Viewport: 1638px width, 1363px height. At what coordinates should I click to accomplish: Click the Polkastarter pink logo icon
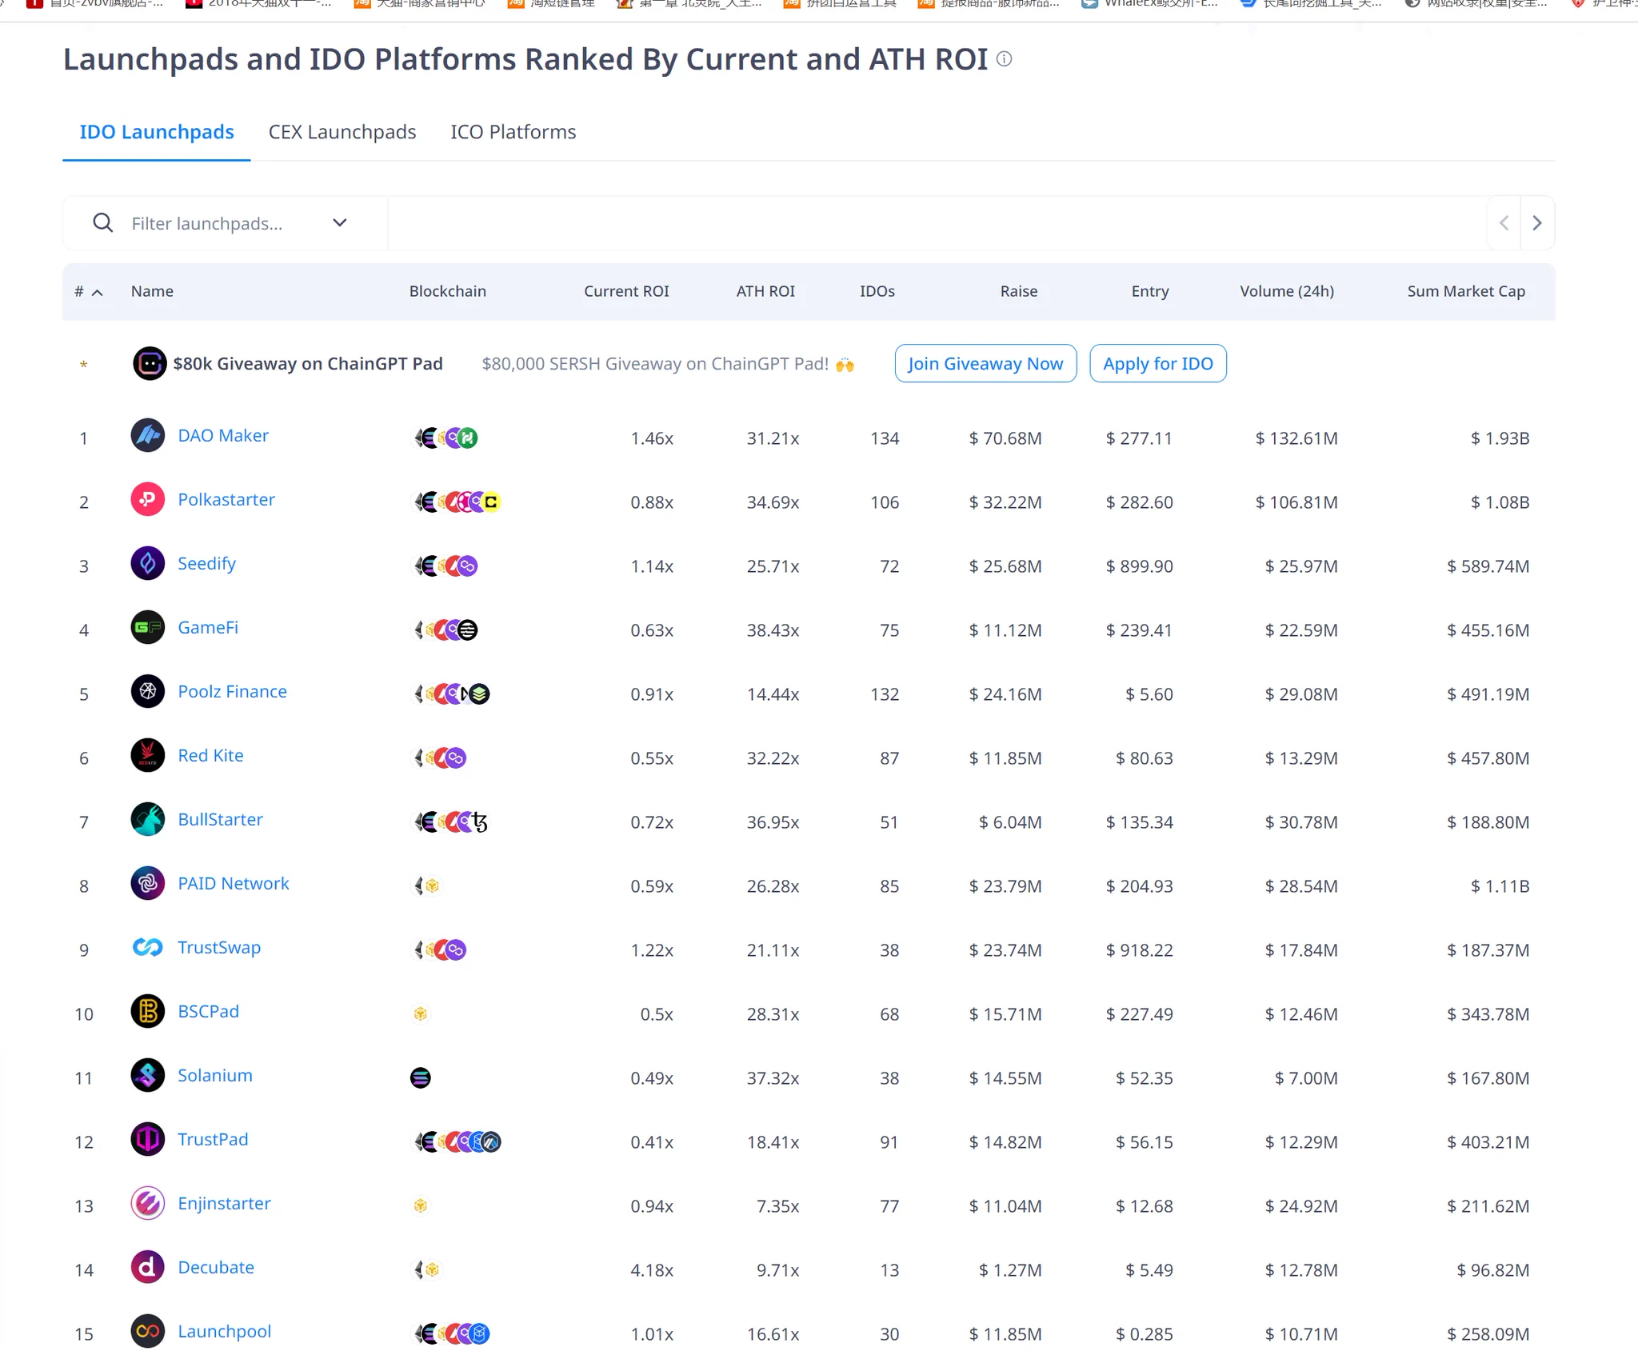click(148, 500)
